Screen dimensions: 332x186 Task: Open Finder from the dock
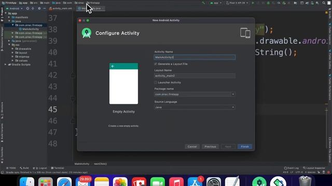[x=27, y=181]
